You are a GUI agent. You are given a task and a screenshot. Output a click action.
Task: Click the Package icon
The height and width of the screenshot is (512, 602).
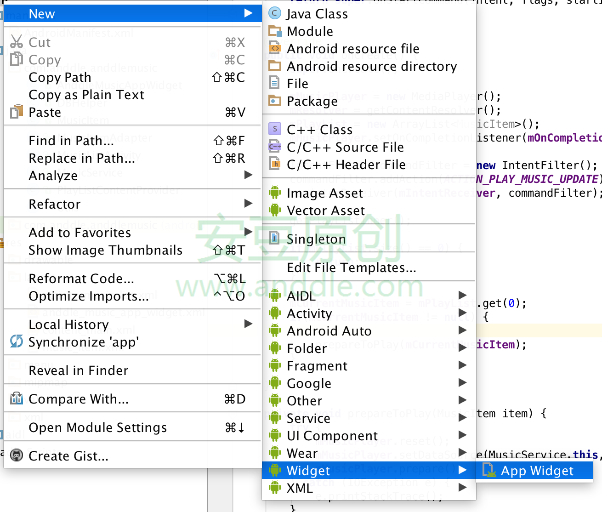275,101
